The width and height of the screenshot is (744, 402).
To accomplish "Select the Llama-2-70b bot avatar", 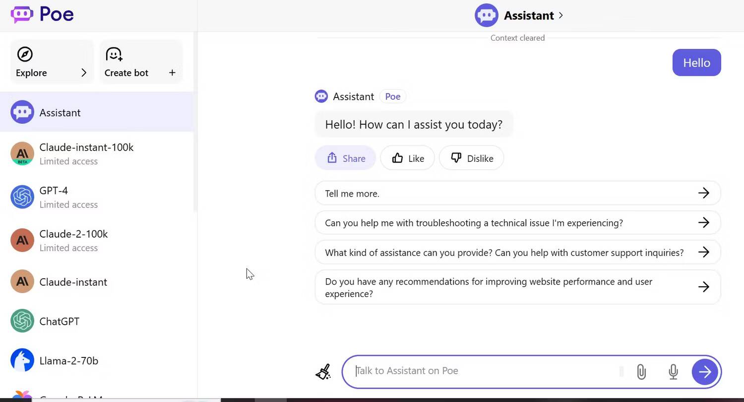I will (22, 360).
